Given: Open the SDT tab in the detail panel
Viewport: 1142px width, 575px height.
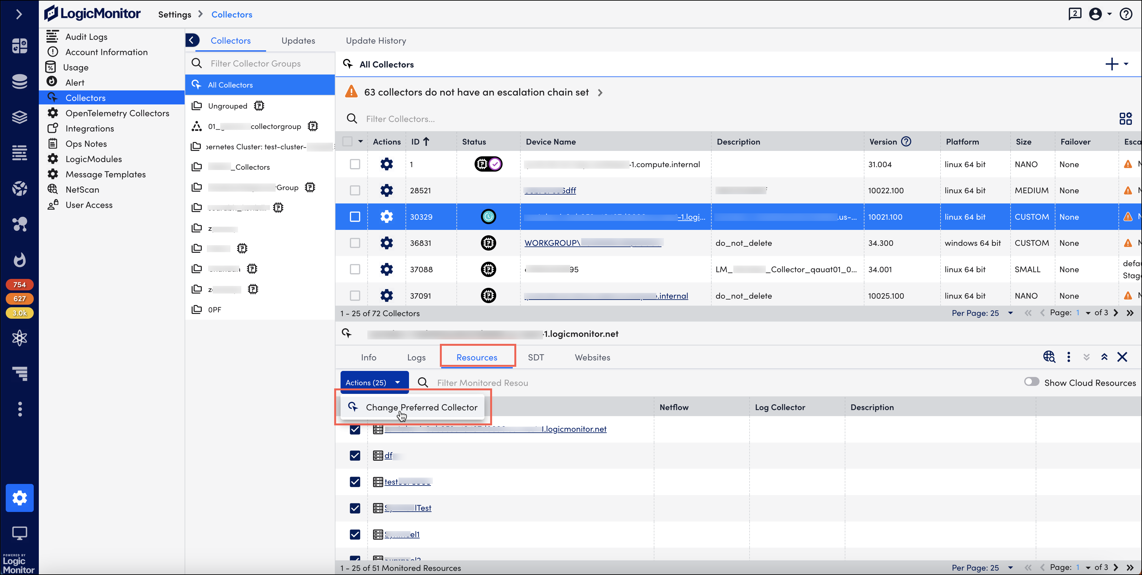Looking at the screenshot, I should [536, 357].
